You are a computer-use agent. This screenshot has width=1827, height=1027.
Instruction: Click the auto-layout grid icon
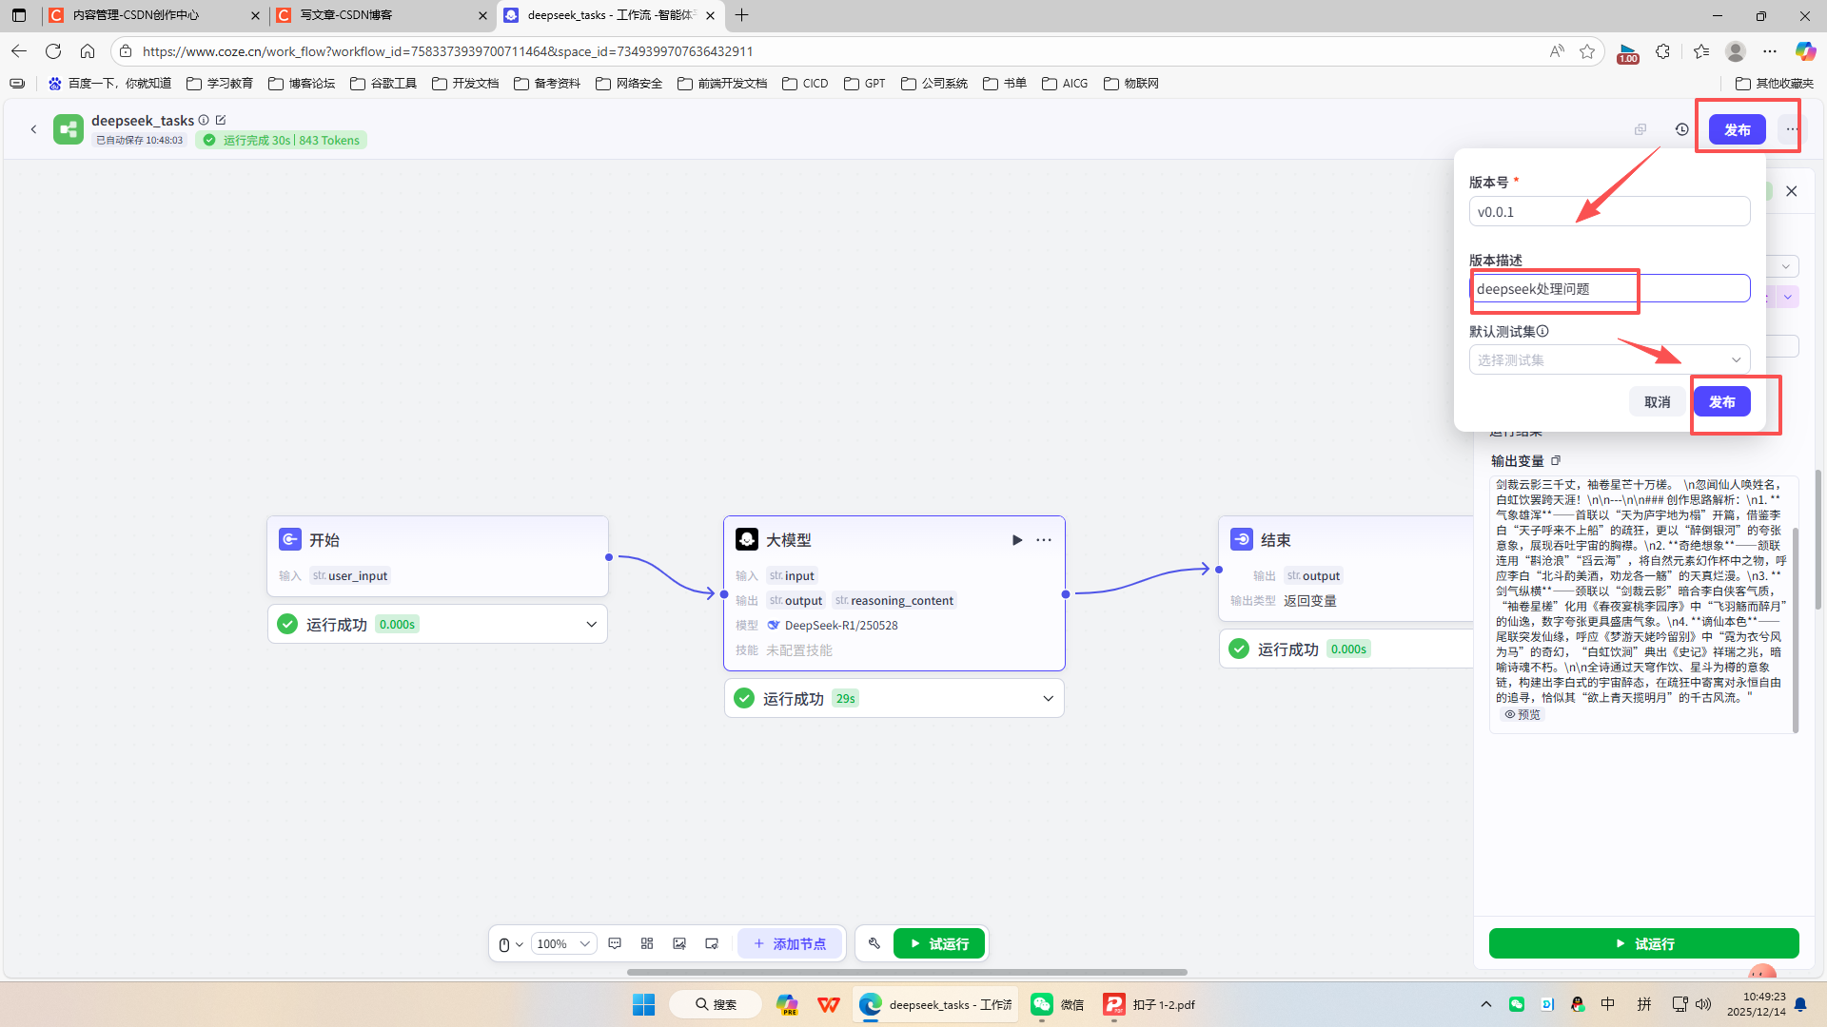[x=647, y=943]
